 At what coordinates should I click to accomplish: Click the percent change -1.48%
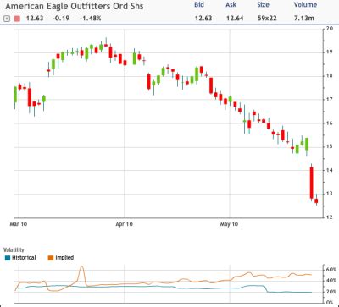[x=90, y=19]
